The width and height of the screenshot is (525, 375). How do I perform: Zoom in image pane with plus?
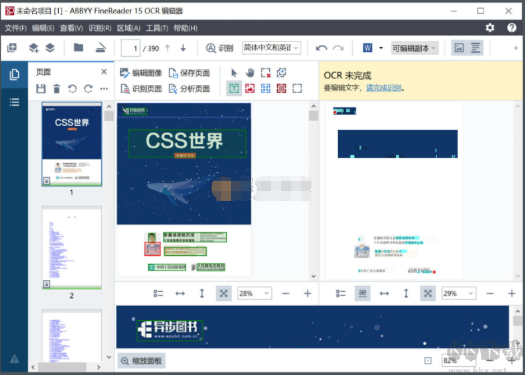(307, 293)
